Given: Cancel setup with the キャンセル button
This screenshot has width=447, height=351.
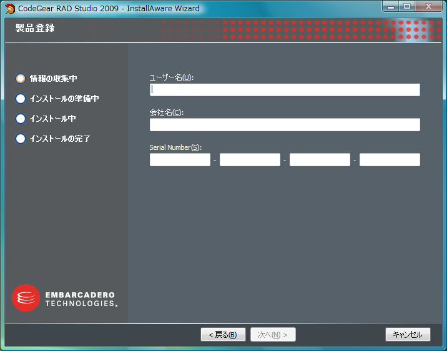Looking at the screenshot, I should point(408,335).
